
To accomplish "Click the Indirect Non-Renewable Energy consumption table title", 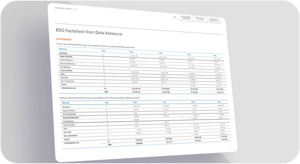I will 99,98.
